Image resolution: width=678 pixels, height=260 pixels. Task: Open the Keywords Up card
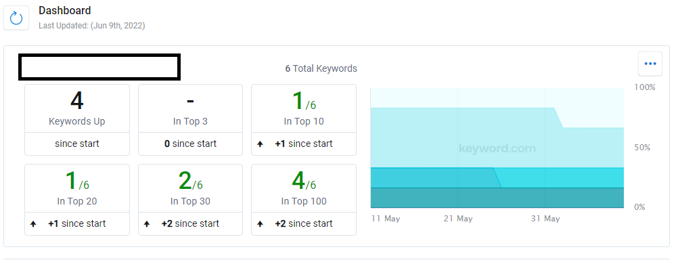click(x=77, y=120)
